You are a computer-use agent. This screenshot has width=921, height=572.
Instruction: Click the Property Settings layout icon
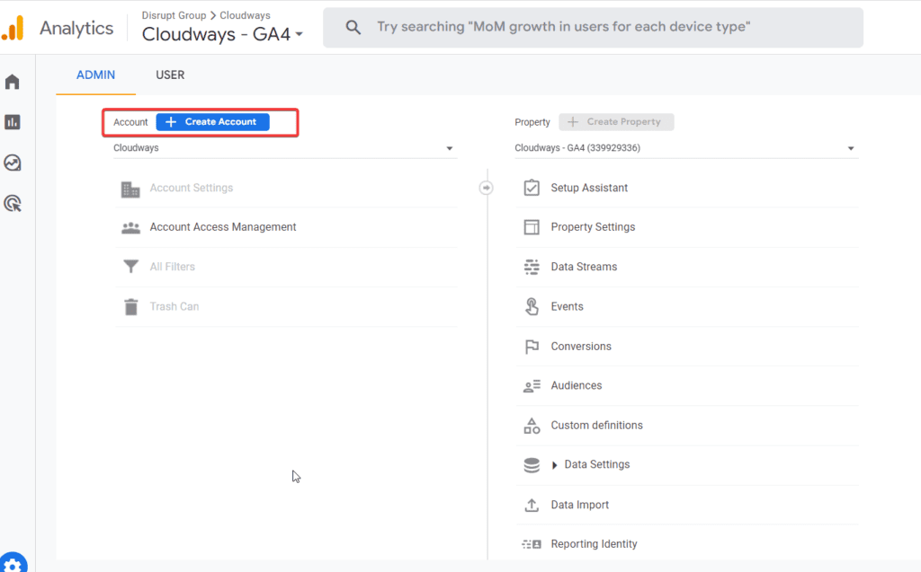coord(532,227)
